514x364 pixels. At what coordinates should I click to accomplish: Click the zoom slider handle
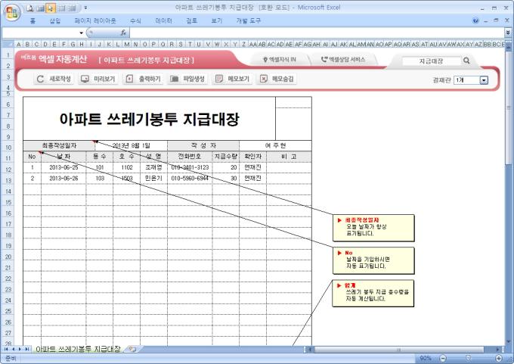(x=469, y=358)
